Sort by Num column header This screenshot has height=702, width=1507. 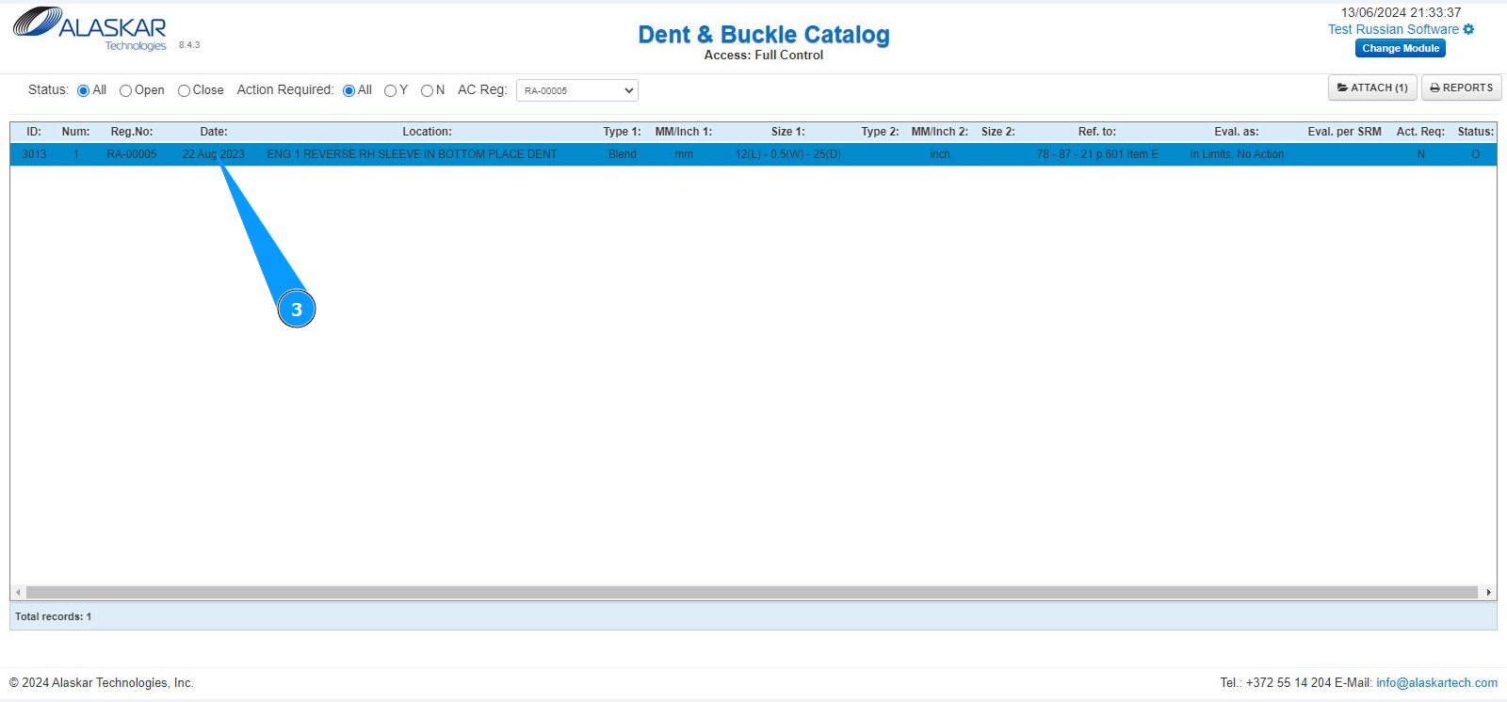tap(75, 132)
